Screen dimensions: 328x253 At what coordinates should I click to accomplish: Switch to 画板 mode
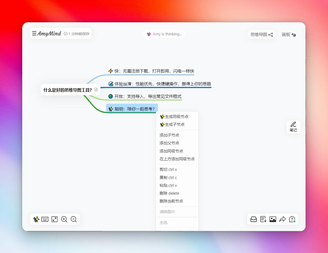point(289,35)
